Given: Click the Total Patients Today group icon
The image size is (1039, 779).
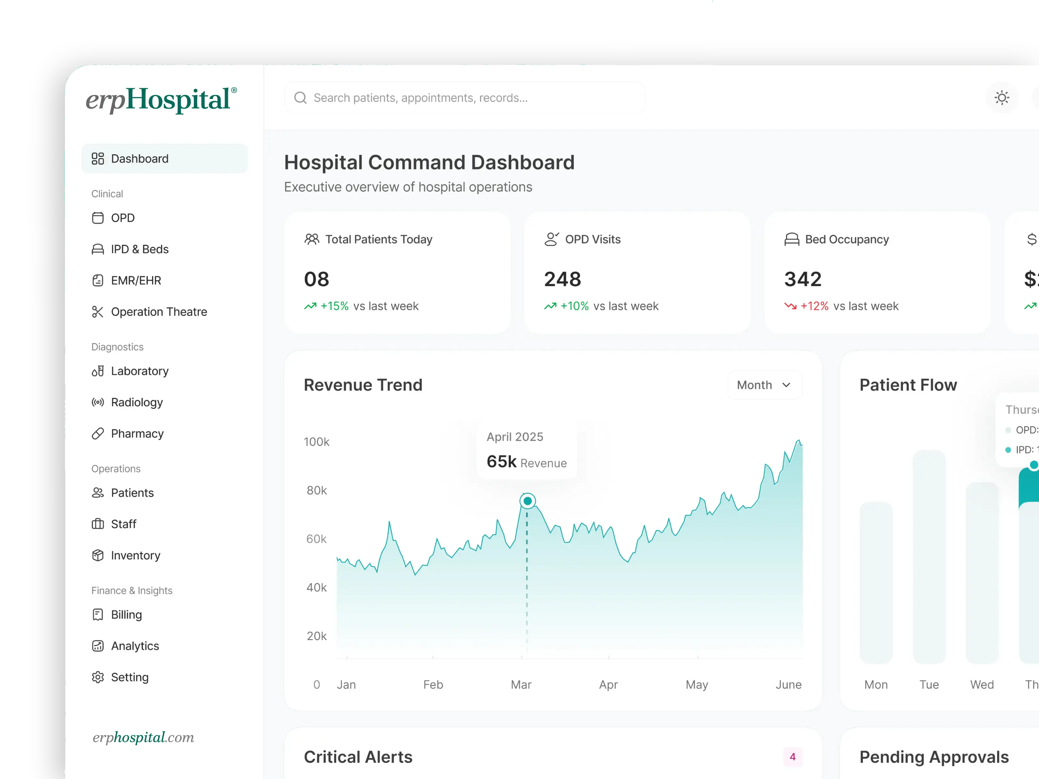Looking at the screenshot, I should pyautogui.click(x=312, y=240).
